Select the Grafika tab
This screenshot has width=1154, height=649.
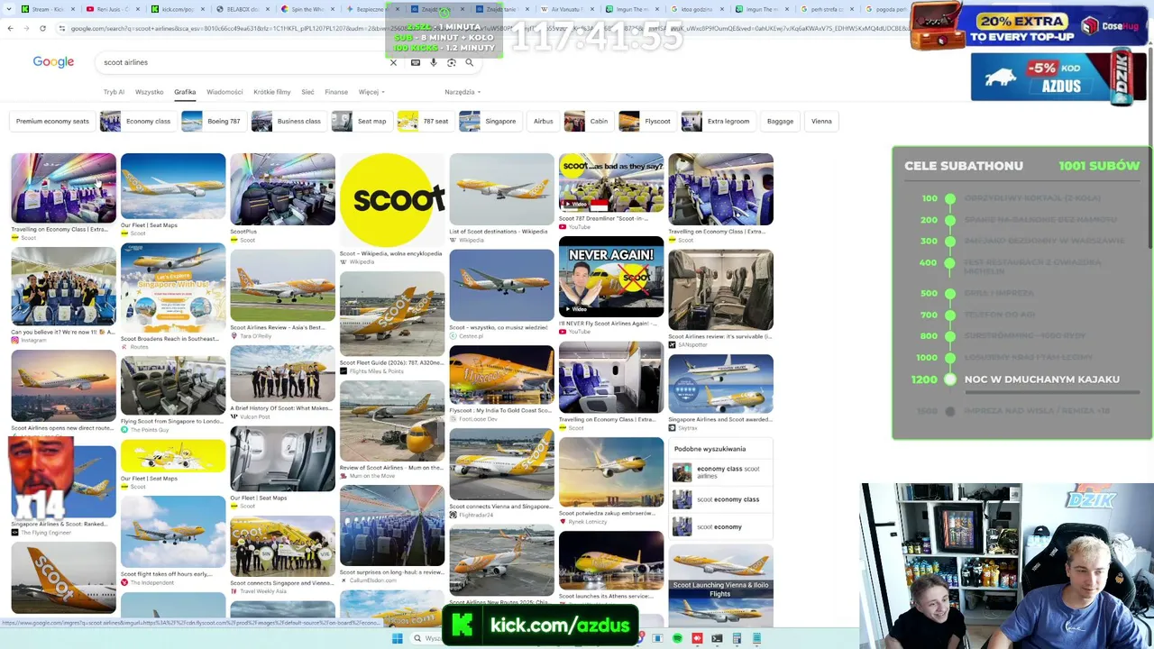185,92
